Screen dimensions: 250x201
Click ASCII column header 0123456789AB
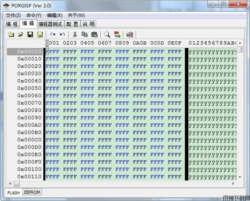[x=212, y=43]
